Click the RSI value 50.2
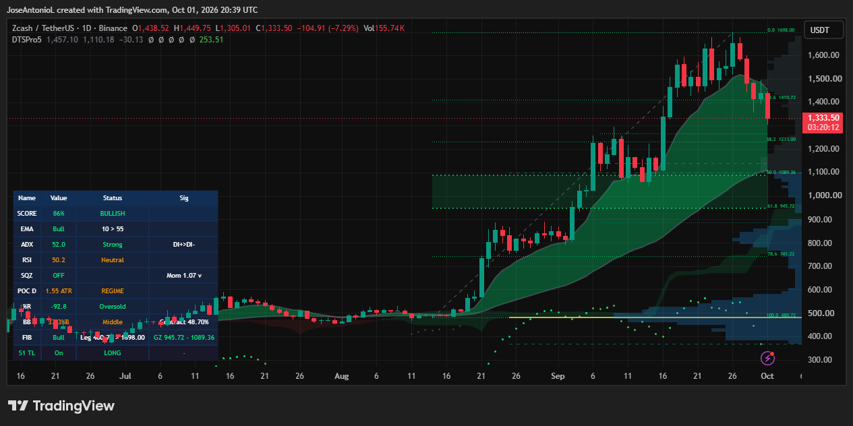The image size is (853, 426). [x=59, y=260]
